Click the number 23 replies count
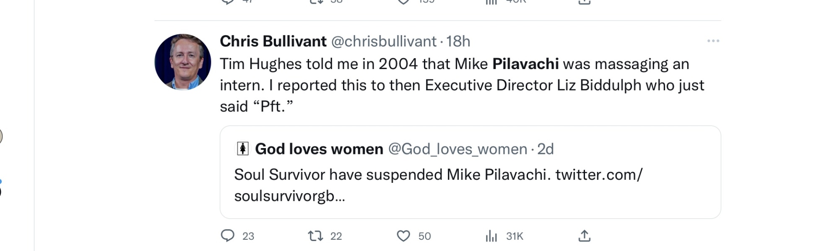Image resolution: width=837 pixels, height=251 pixels. point(248,236)
